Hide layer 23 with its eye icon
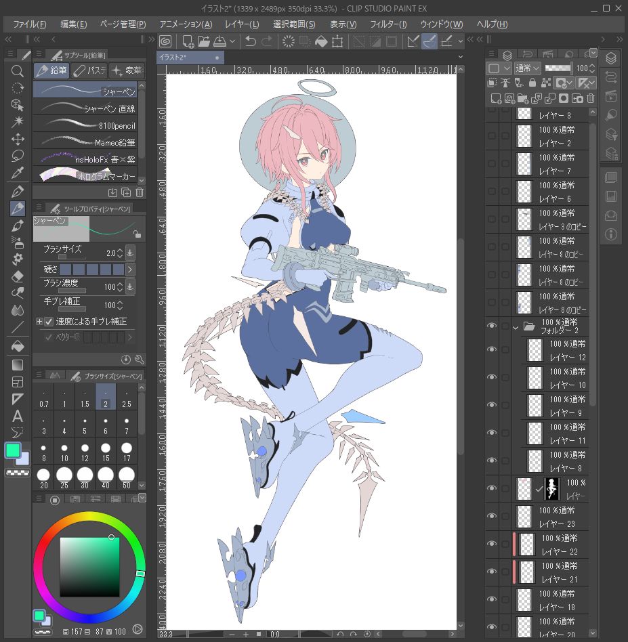The image size is (628, 642). pos(492,516)
